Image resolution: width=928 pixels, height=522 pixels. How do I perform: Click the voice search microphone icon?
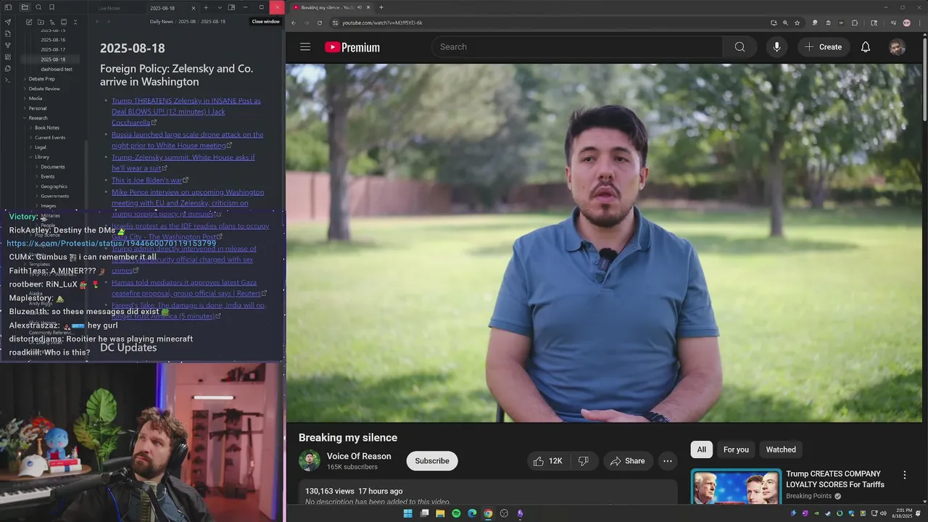point(776,47)
